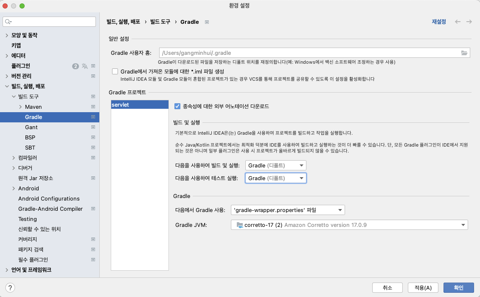
Task: Enable *.iml file generation for Gradle modules
Action: pyautogui.click(x=115, y=71)
